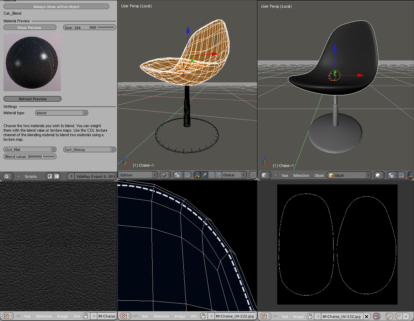Open Image menu in the leather image editor
The image size is (414, 321).
pyautogui.click(x=62, y=316)
